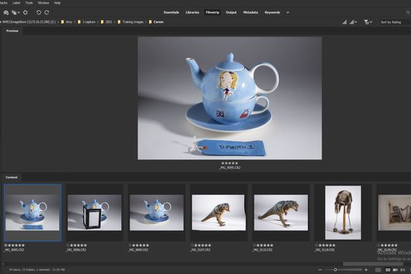Click the Open in Camera Raw icon
411x274 pixels.
tap(26, 12)
